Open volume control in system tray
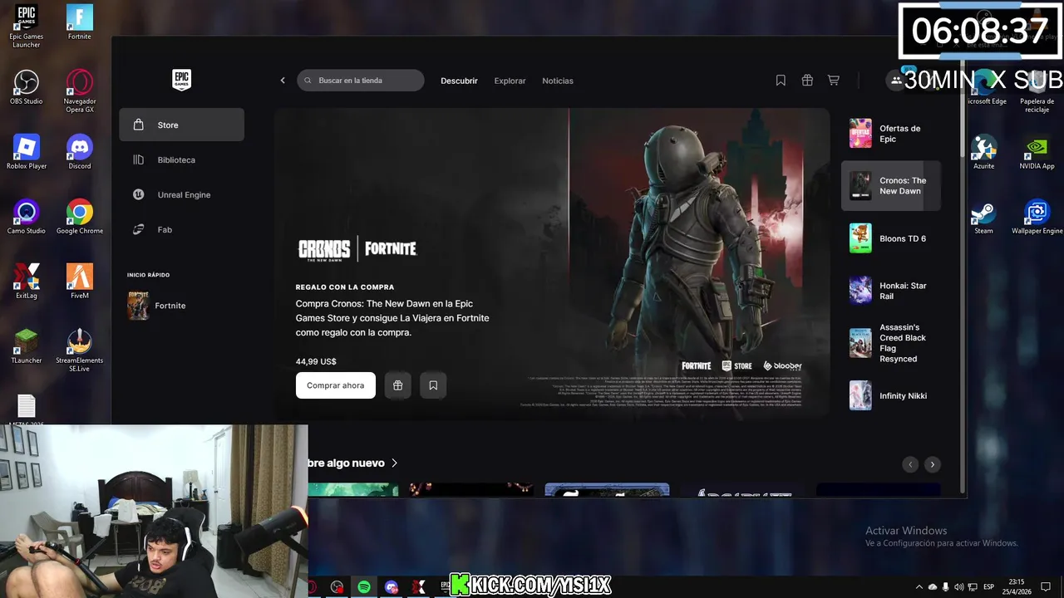The image size is (1064, 598). click(959, 587)
